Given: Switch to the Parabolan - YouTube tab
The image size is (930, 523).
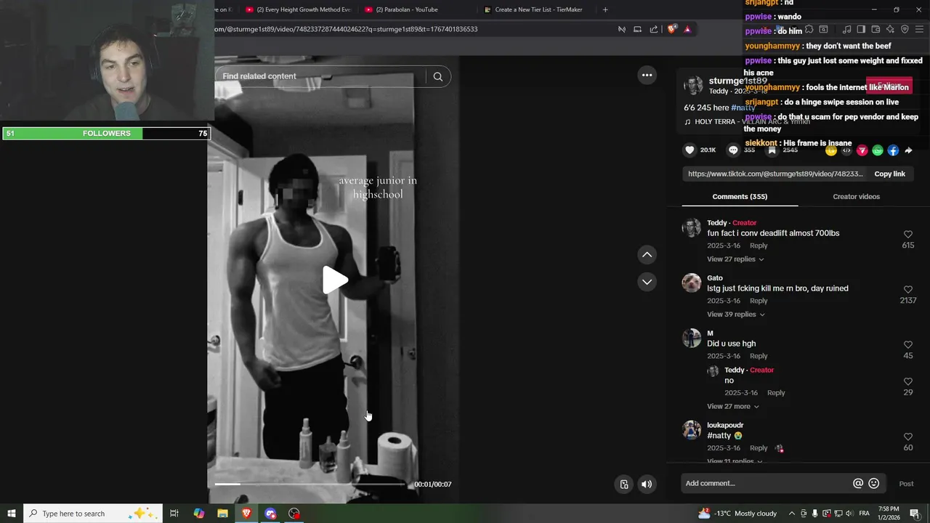Looking at the screenshot, I should pos(401,9).
